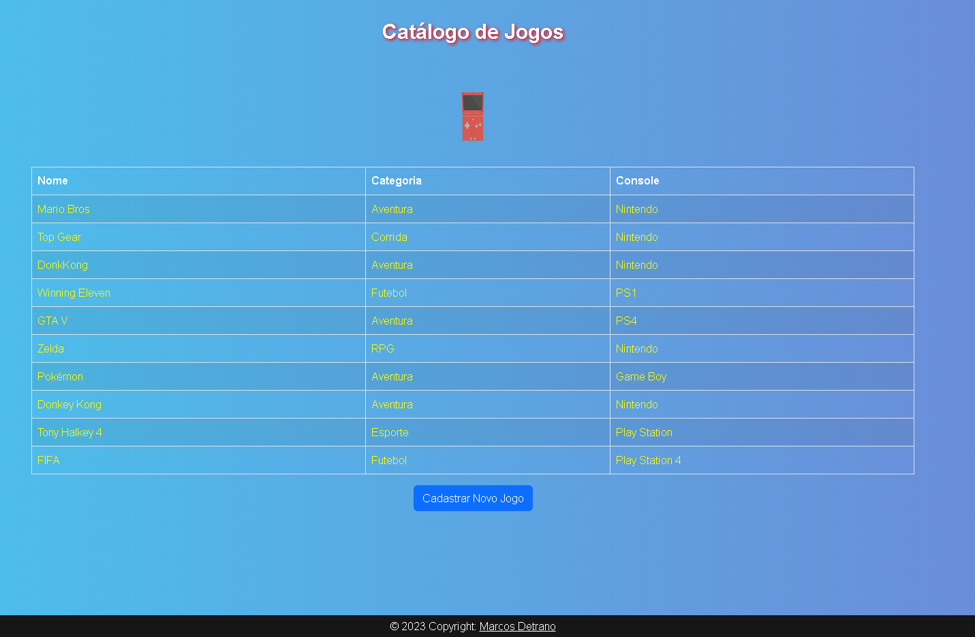The image size is (975, 637).
Task: Select the Zelda game name
Action: pyautogui.click(x=50, y=348)
